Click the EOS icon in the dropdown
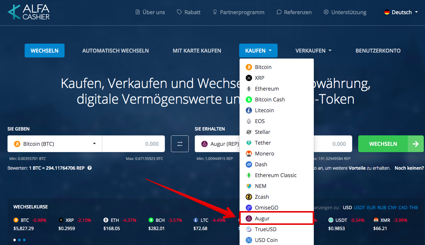The width and height of the screenshot is (425, 245). point(249,121)
